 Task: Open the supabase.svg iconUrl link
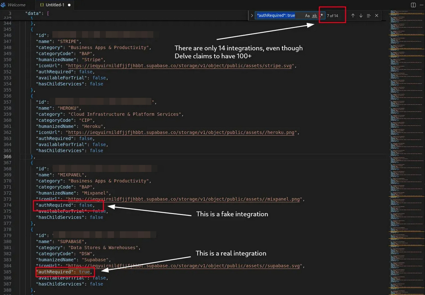(184, 266)
